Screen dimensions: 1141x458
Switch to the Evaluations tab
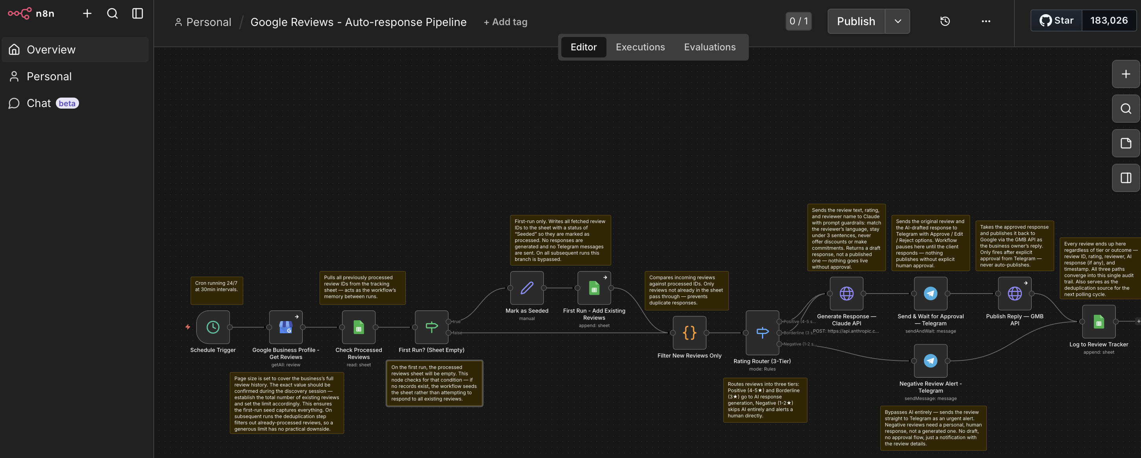pos(709,46)
